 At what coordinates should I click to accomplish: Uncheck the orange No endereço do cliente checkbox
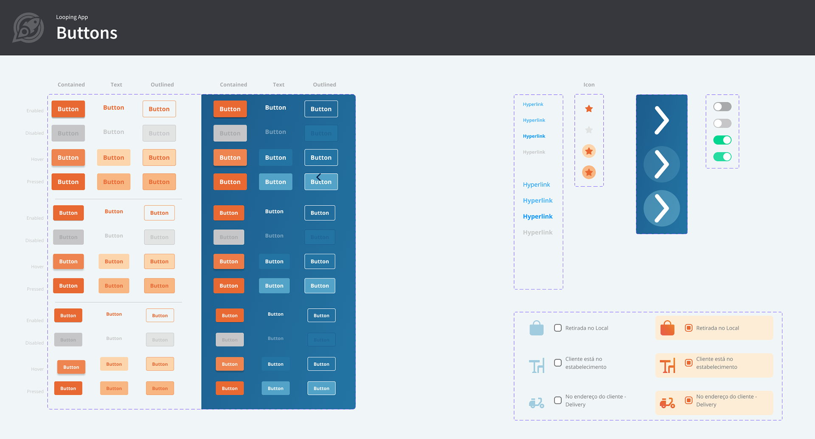pyautogui.click(x=689, y=400)
